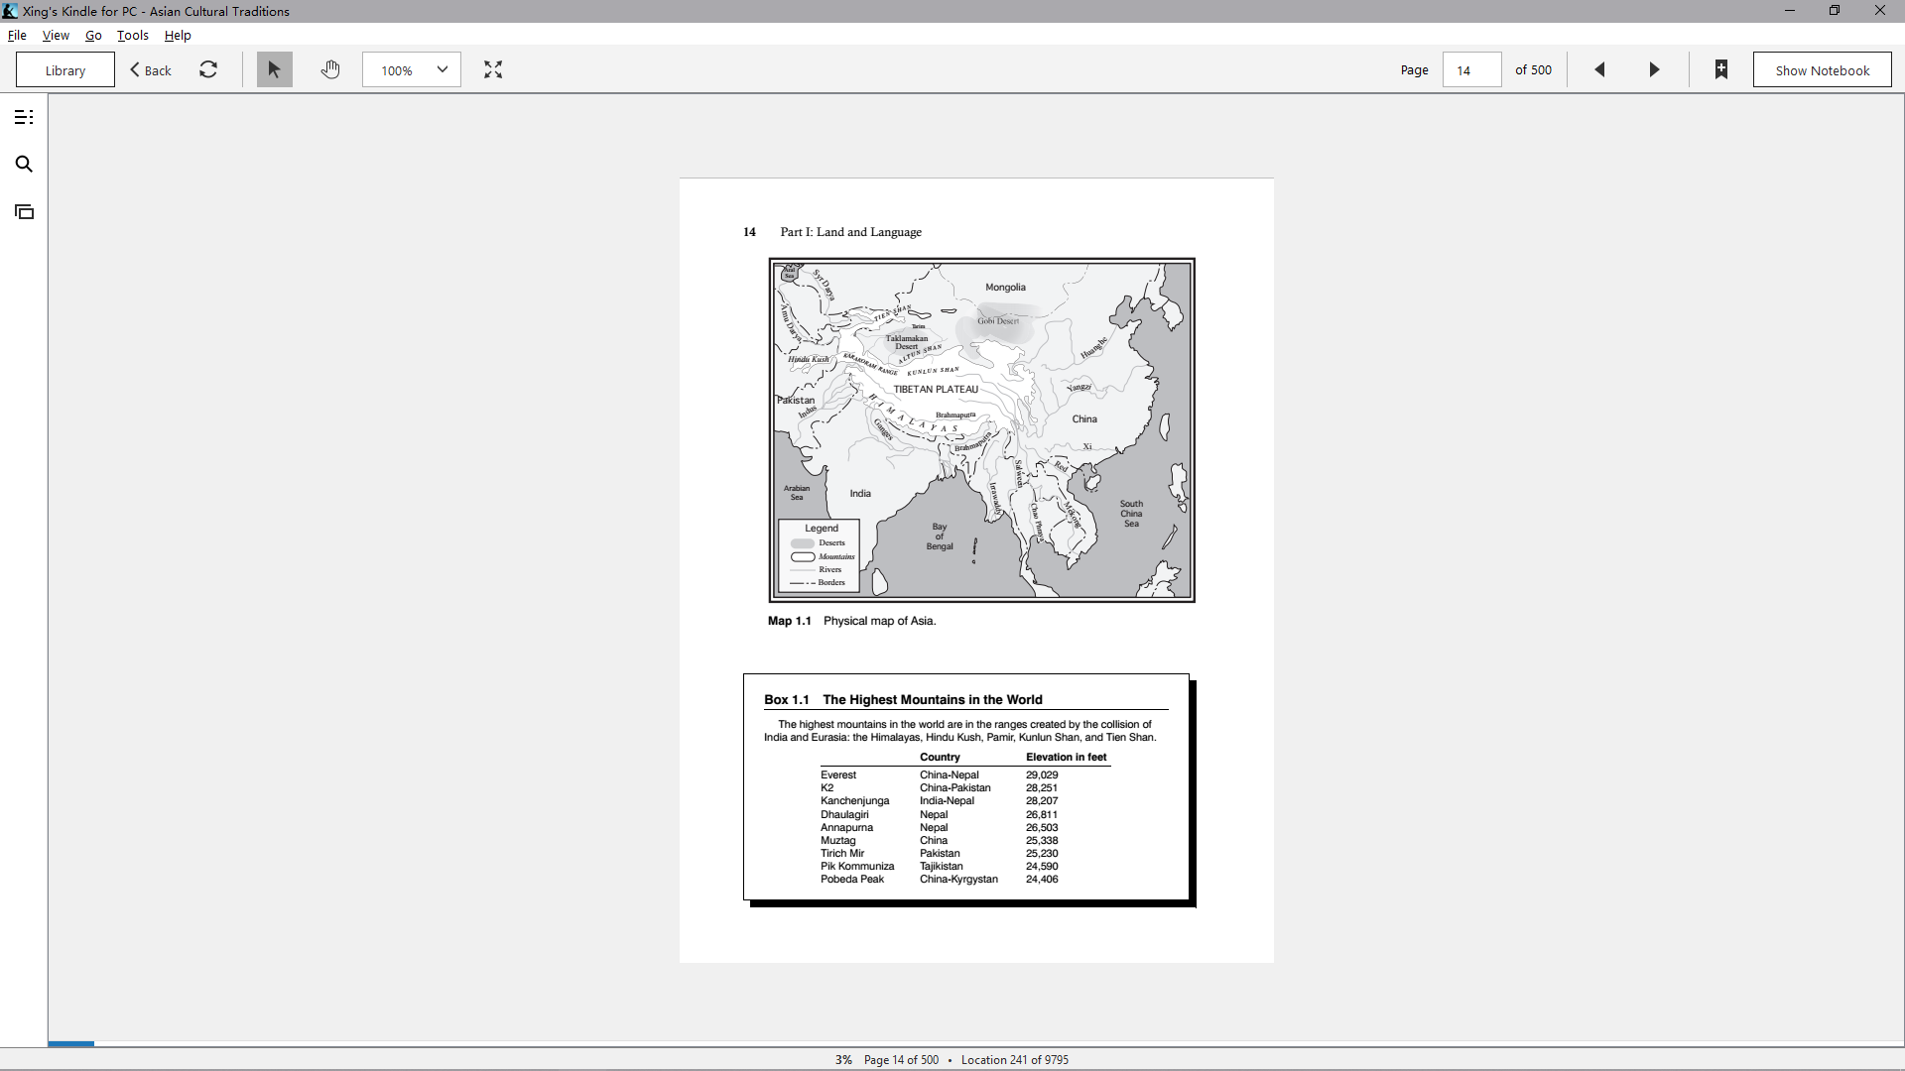Viewport: 1905px width, 1071px height.
Task: Open the flashcards sidebar icon
Action: coord(24,211)
